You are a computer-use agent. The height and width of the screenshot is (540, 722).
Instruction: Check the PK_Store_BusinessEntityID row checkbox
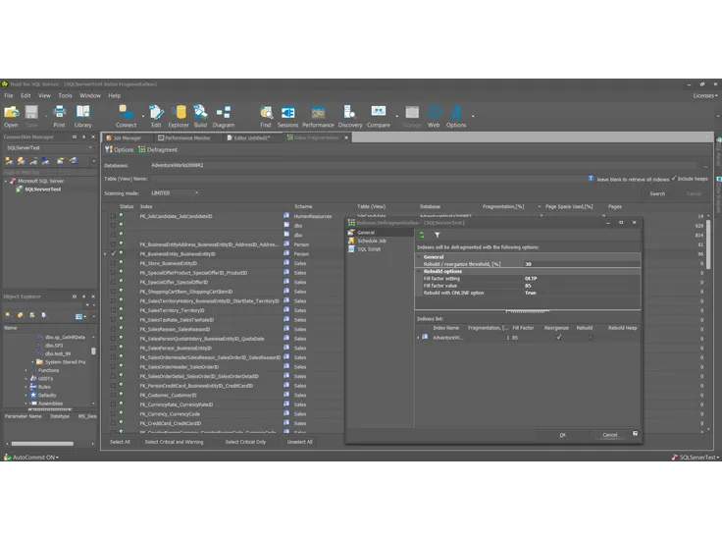(x=113, y=263)
